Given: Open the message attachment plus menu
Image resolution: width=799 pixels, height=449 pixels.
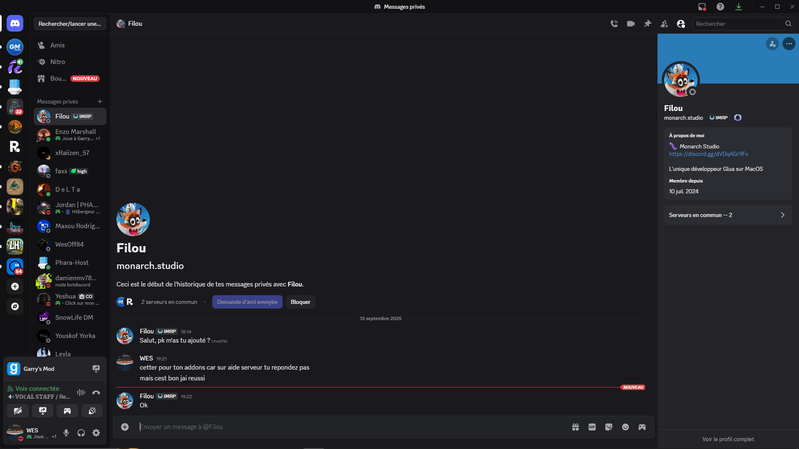Looking at the screenshot, I should pos(125,427).
